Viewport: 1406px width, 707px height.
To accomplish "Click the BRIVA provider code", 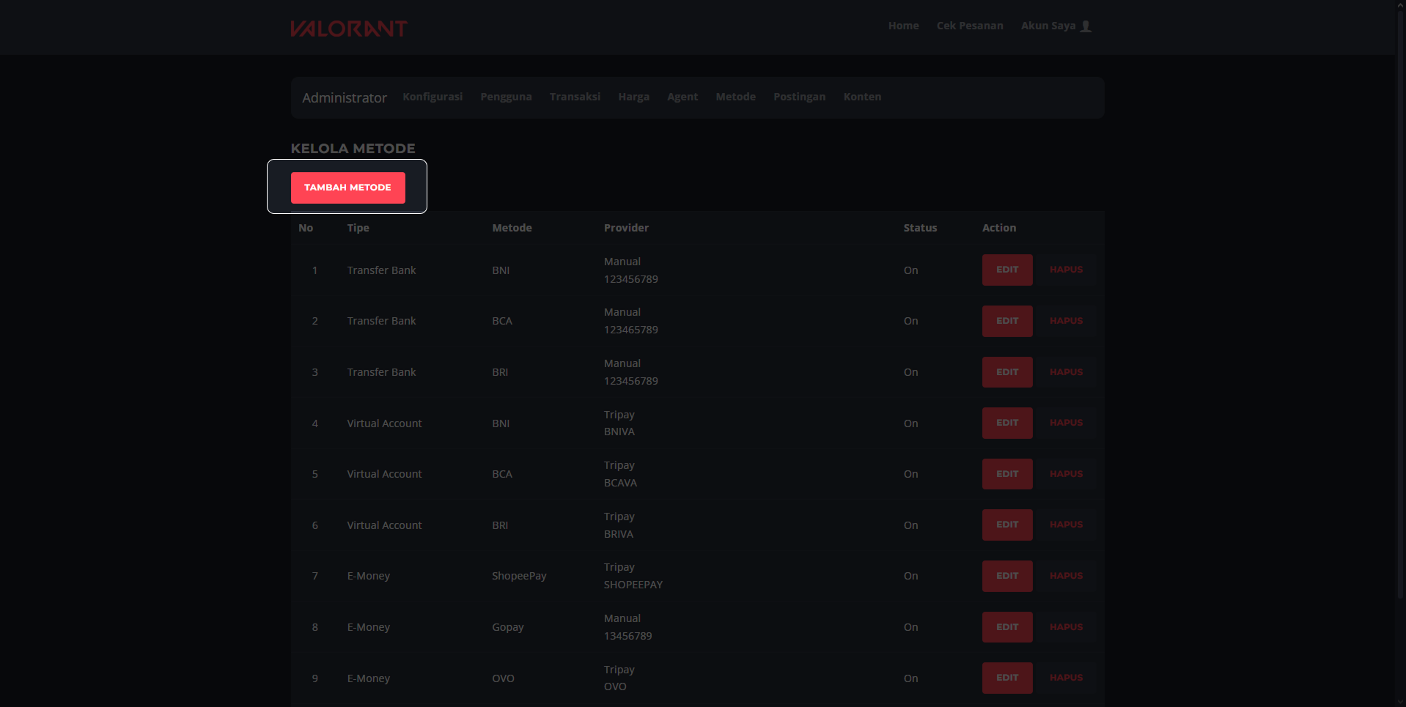I will point(618,534).
